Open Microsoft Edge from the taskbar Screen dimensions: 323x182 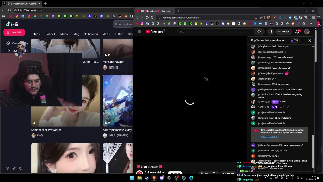191,178
